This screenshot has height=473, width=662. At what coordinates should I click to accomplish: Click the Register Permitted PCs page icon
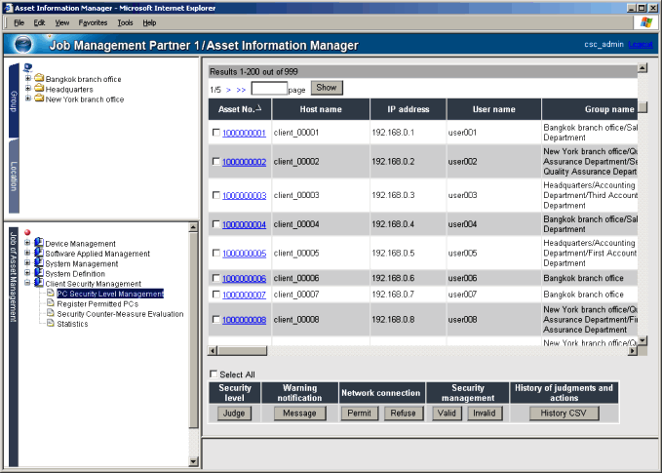pyautogui.click(x=50, y=304)
